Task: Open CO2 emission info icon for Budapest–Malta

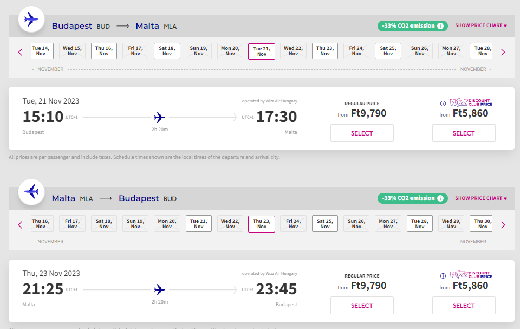Action: [x=440, y=26]
